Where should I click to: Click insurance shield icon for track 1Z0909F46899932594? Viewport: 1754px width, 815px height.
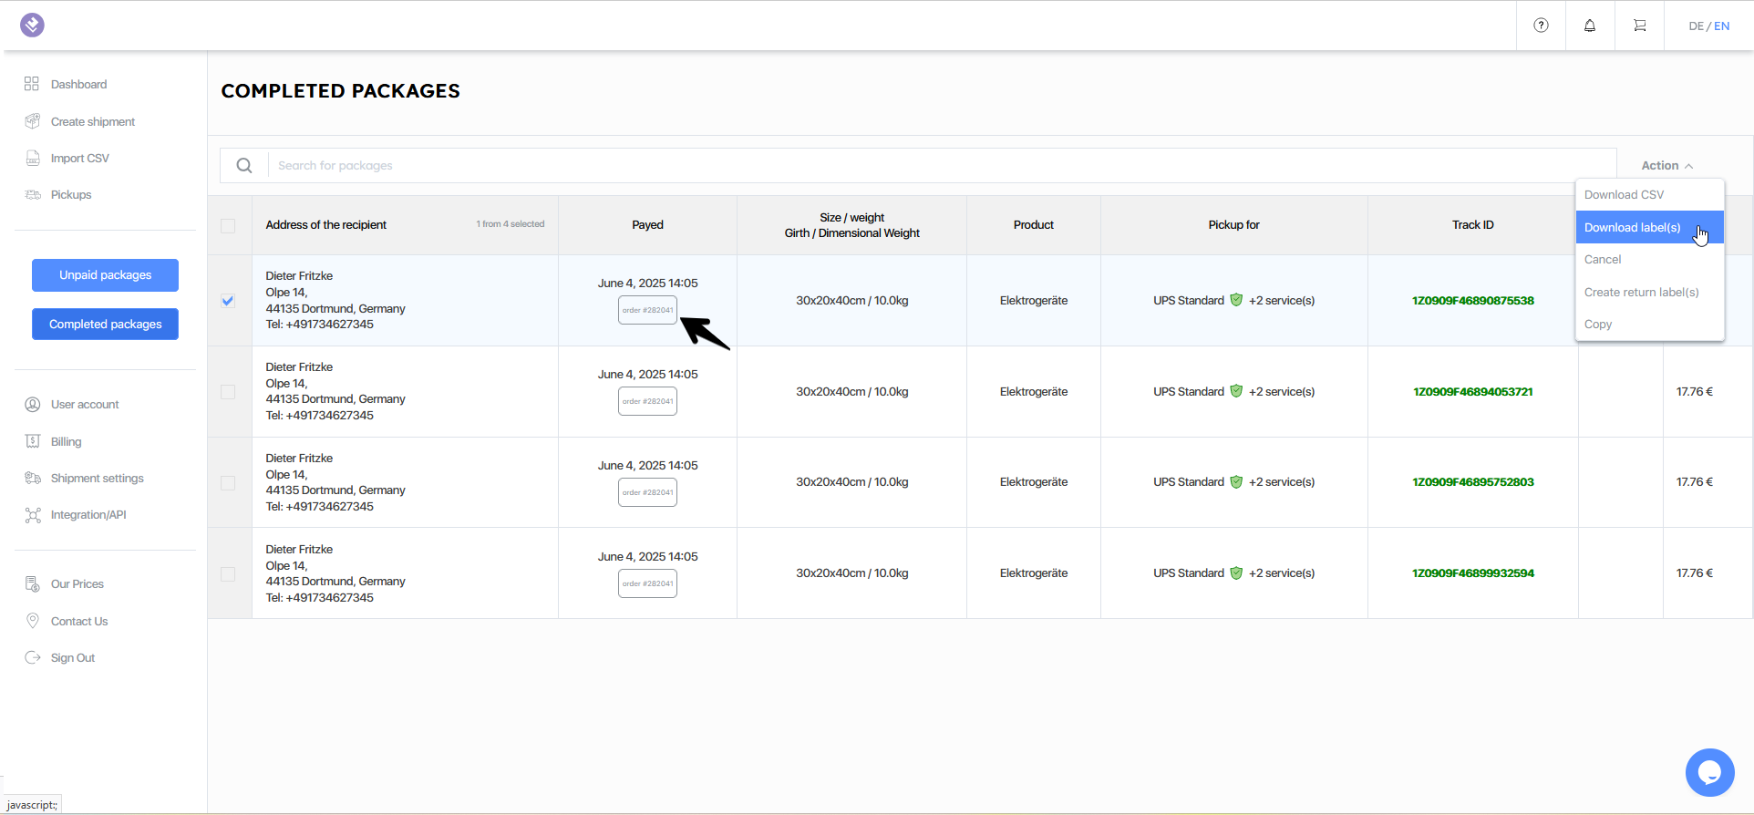[1236, 573]
